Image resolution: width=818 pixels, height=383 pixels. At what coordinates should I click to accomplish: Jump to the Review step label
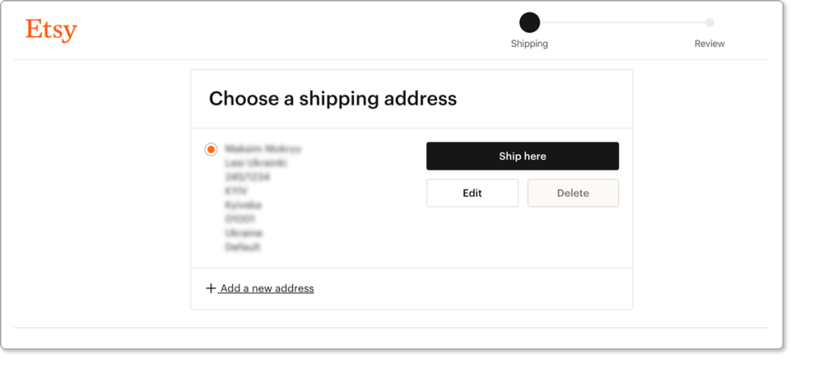pos(709,44)
